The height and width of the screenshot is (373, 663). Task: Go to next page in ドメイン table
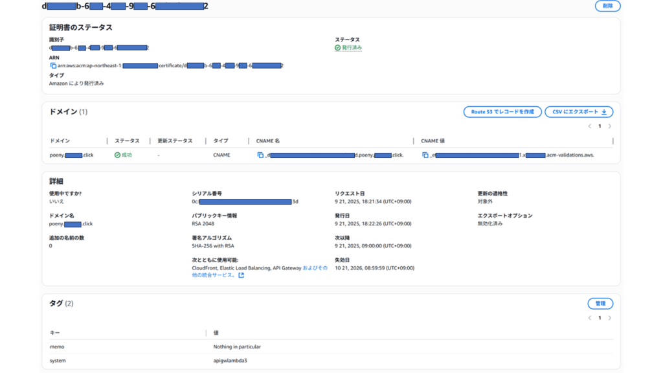click(x=610, y=126)
